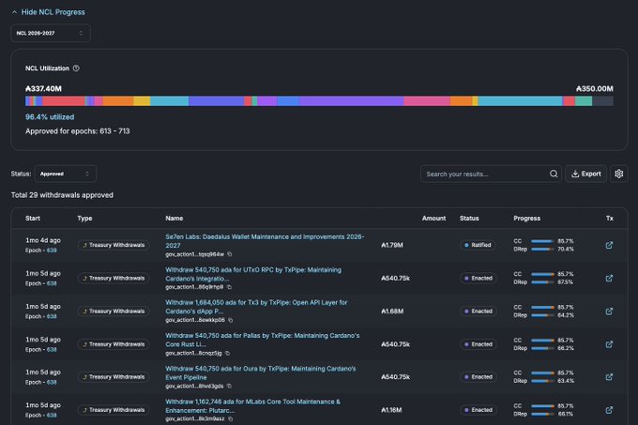This screenshot has height=425, width=638.
Task: Open Tx link for Oura by TxPipe row
Action: tap(609, 377)
